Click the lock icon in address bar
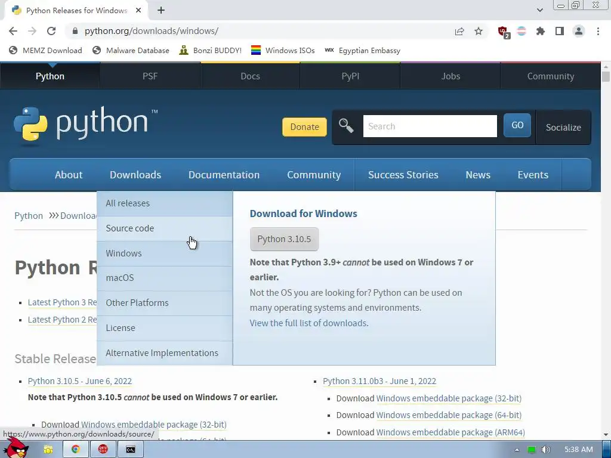611x458 pixels. click(76, 31)
